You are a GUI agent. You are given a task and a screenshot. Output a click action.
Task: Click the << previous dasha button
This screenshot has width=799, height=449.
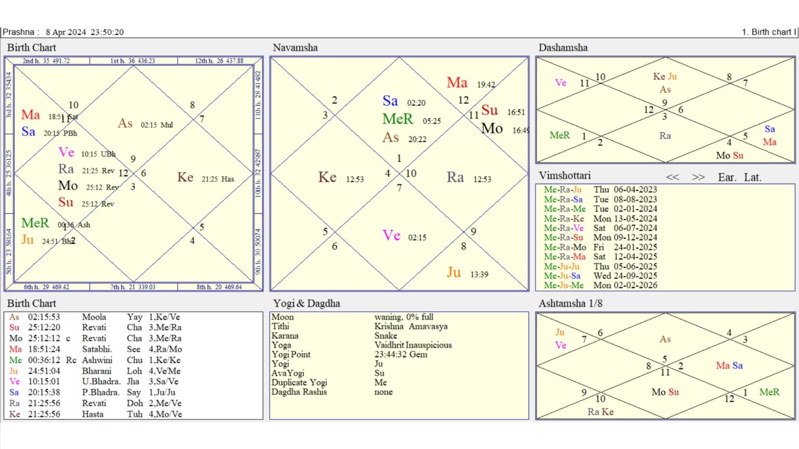673,177
